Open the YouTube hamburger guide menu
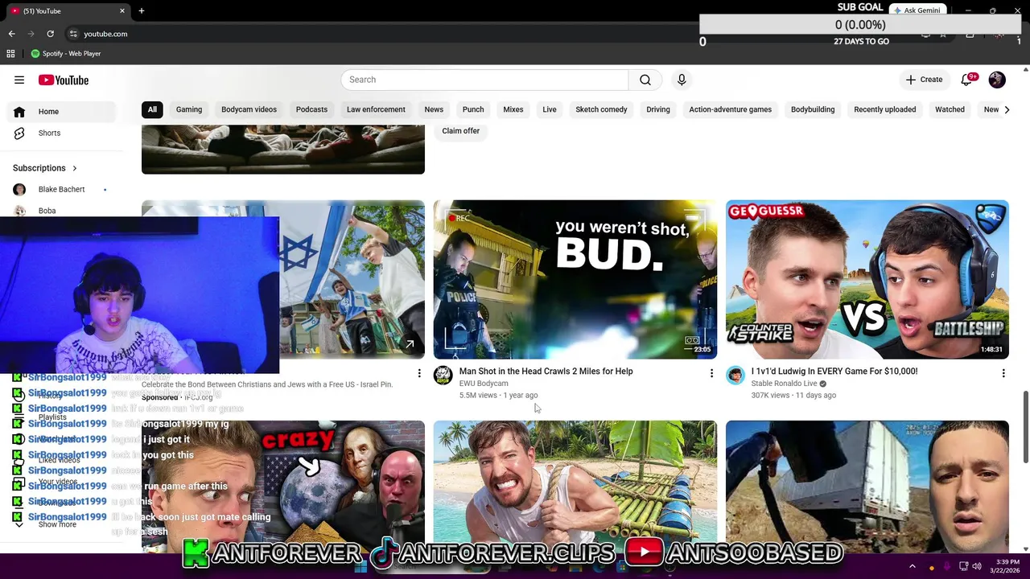This screenshot has width=1030, height=579. tap(19, 80)
